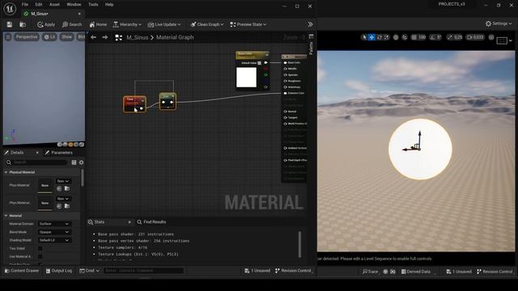The height and width of the screenshot is (291, 518).
Task: Open the Output Log
Action: pos(59,271)
